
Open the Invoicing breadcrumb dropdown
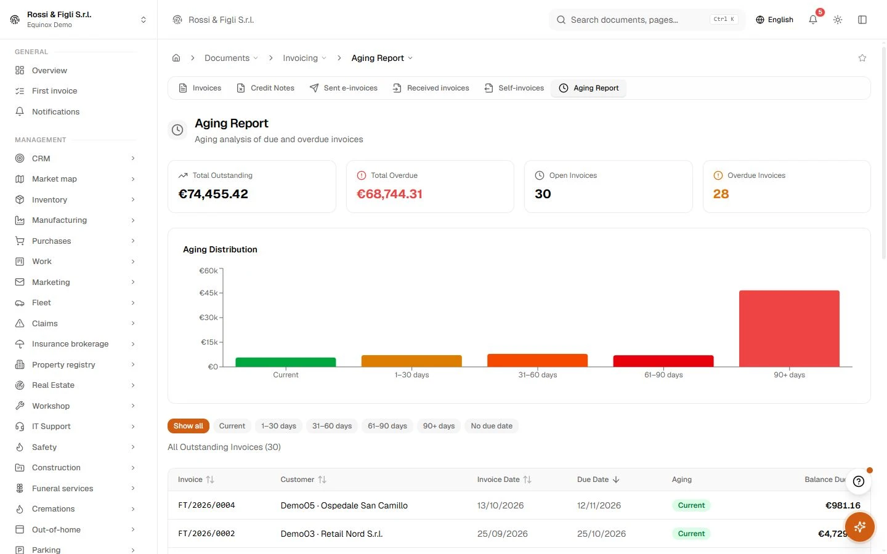tap(304, 58)
